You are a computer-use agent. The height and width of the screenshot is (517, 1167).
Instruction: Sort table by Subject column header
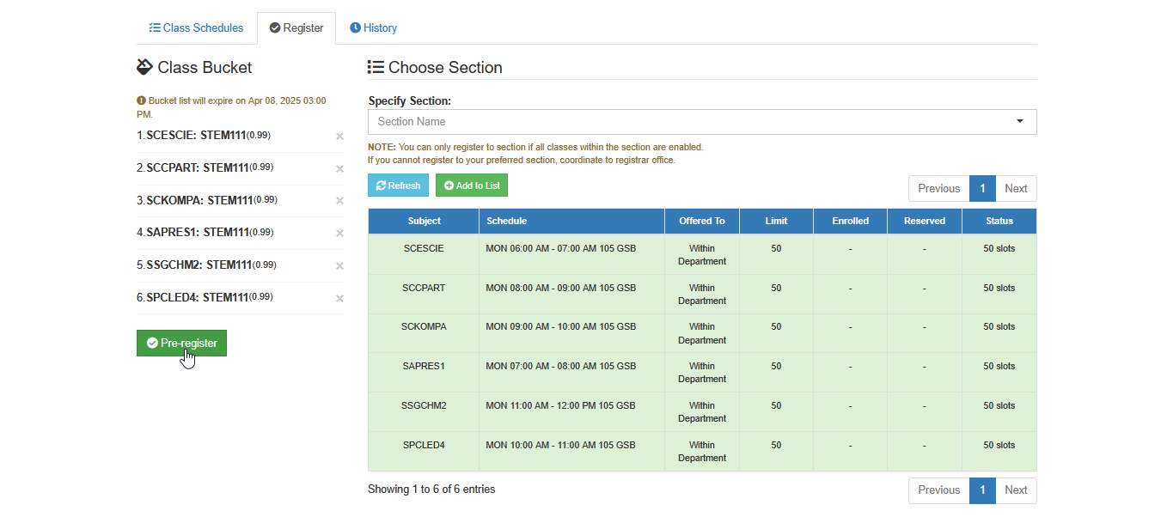click(x=424, y=221)
